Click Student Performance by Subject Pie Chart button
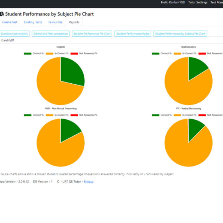 180,33
